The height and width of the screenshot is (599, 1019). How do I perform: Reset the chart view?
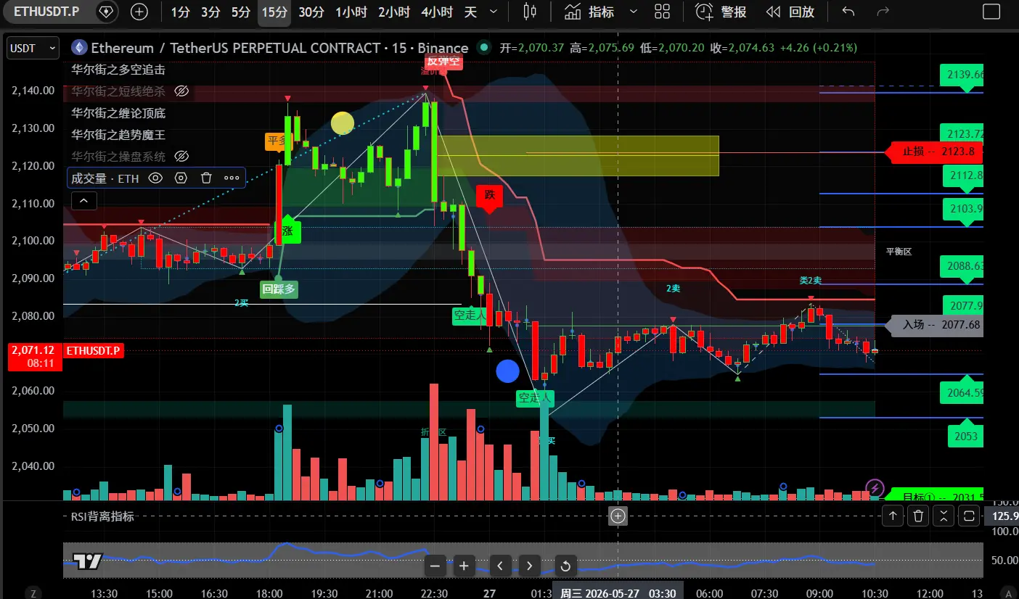565,566
